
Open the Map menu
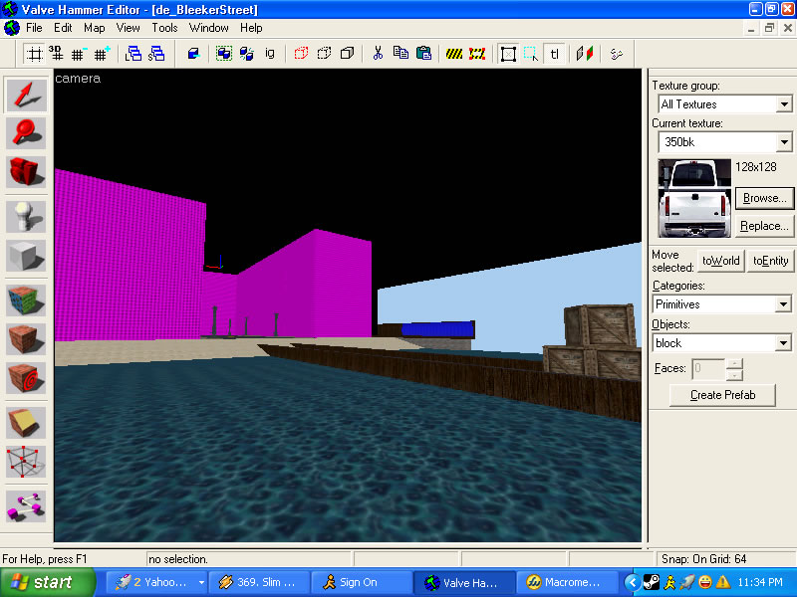tap(94, 28)
